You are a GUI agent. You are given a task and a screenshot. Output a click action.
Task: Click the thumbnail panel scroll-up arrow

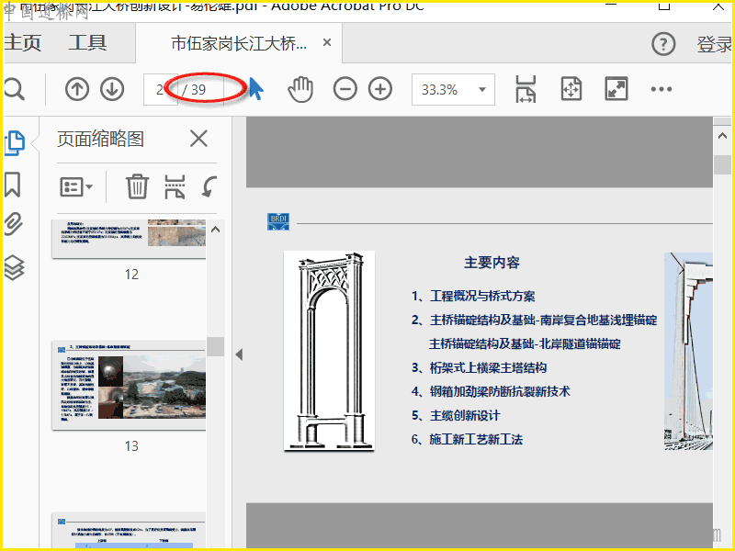coord(216,230)
